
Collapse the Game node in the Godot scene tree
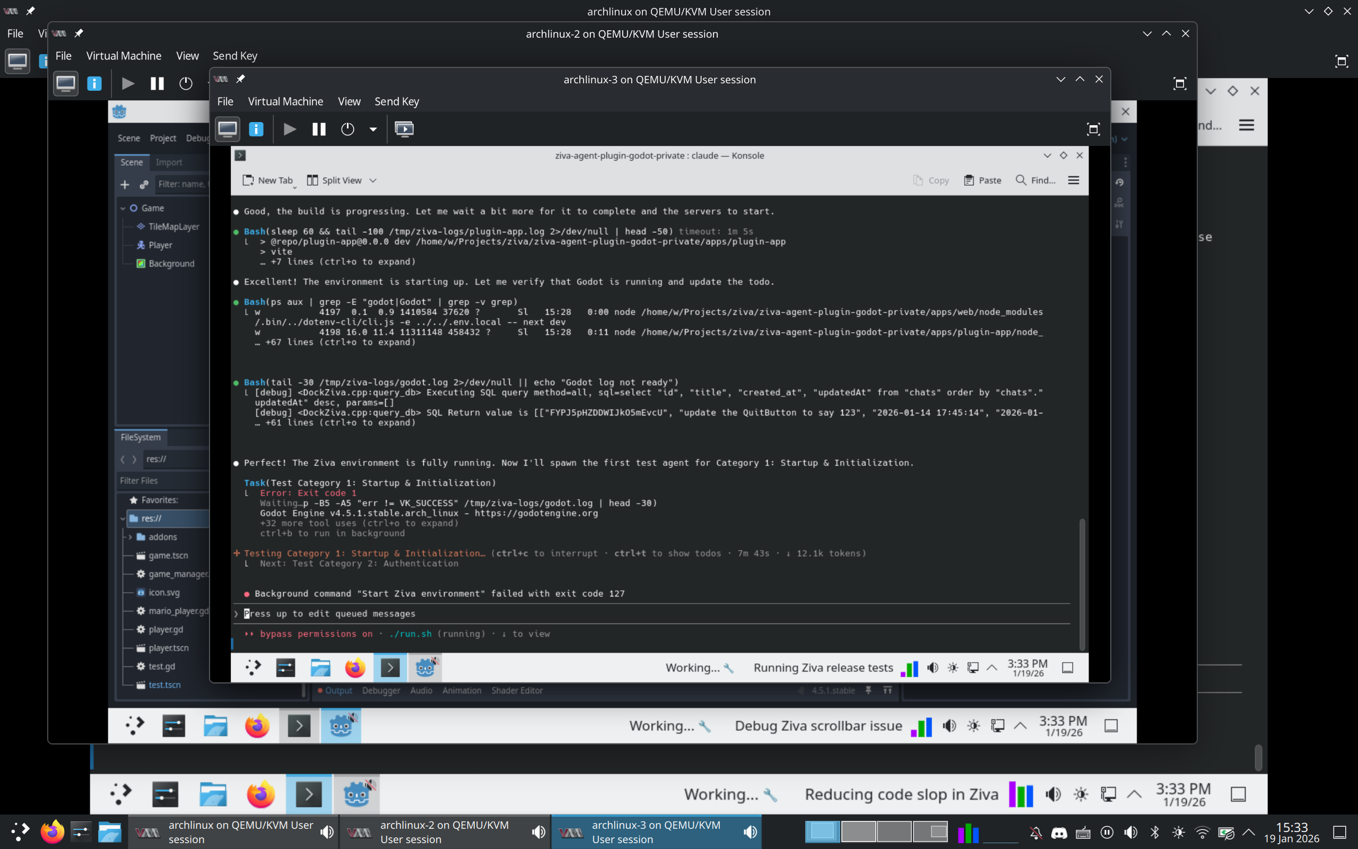(123, 208)
